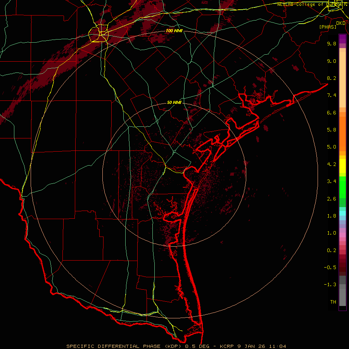Click the gray bottom segment of color bar
349x349 pixels.
pyautogui.click(x=342, y=292)
